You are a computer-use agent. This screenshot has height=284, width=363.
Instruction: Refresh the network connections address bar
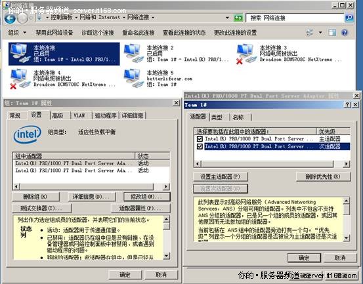pos(238,18)
